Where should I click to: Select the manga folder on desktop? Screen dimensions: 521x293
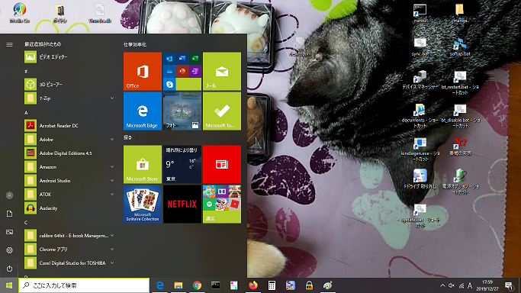[460, 13]
